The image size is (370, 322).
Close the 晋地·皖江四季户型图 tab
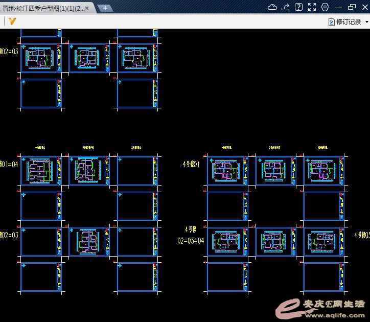point(87,8)
